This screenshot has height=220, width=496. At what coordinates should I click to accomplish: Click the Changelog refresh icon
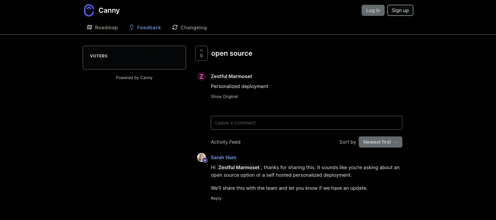coord(175,27)
